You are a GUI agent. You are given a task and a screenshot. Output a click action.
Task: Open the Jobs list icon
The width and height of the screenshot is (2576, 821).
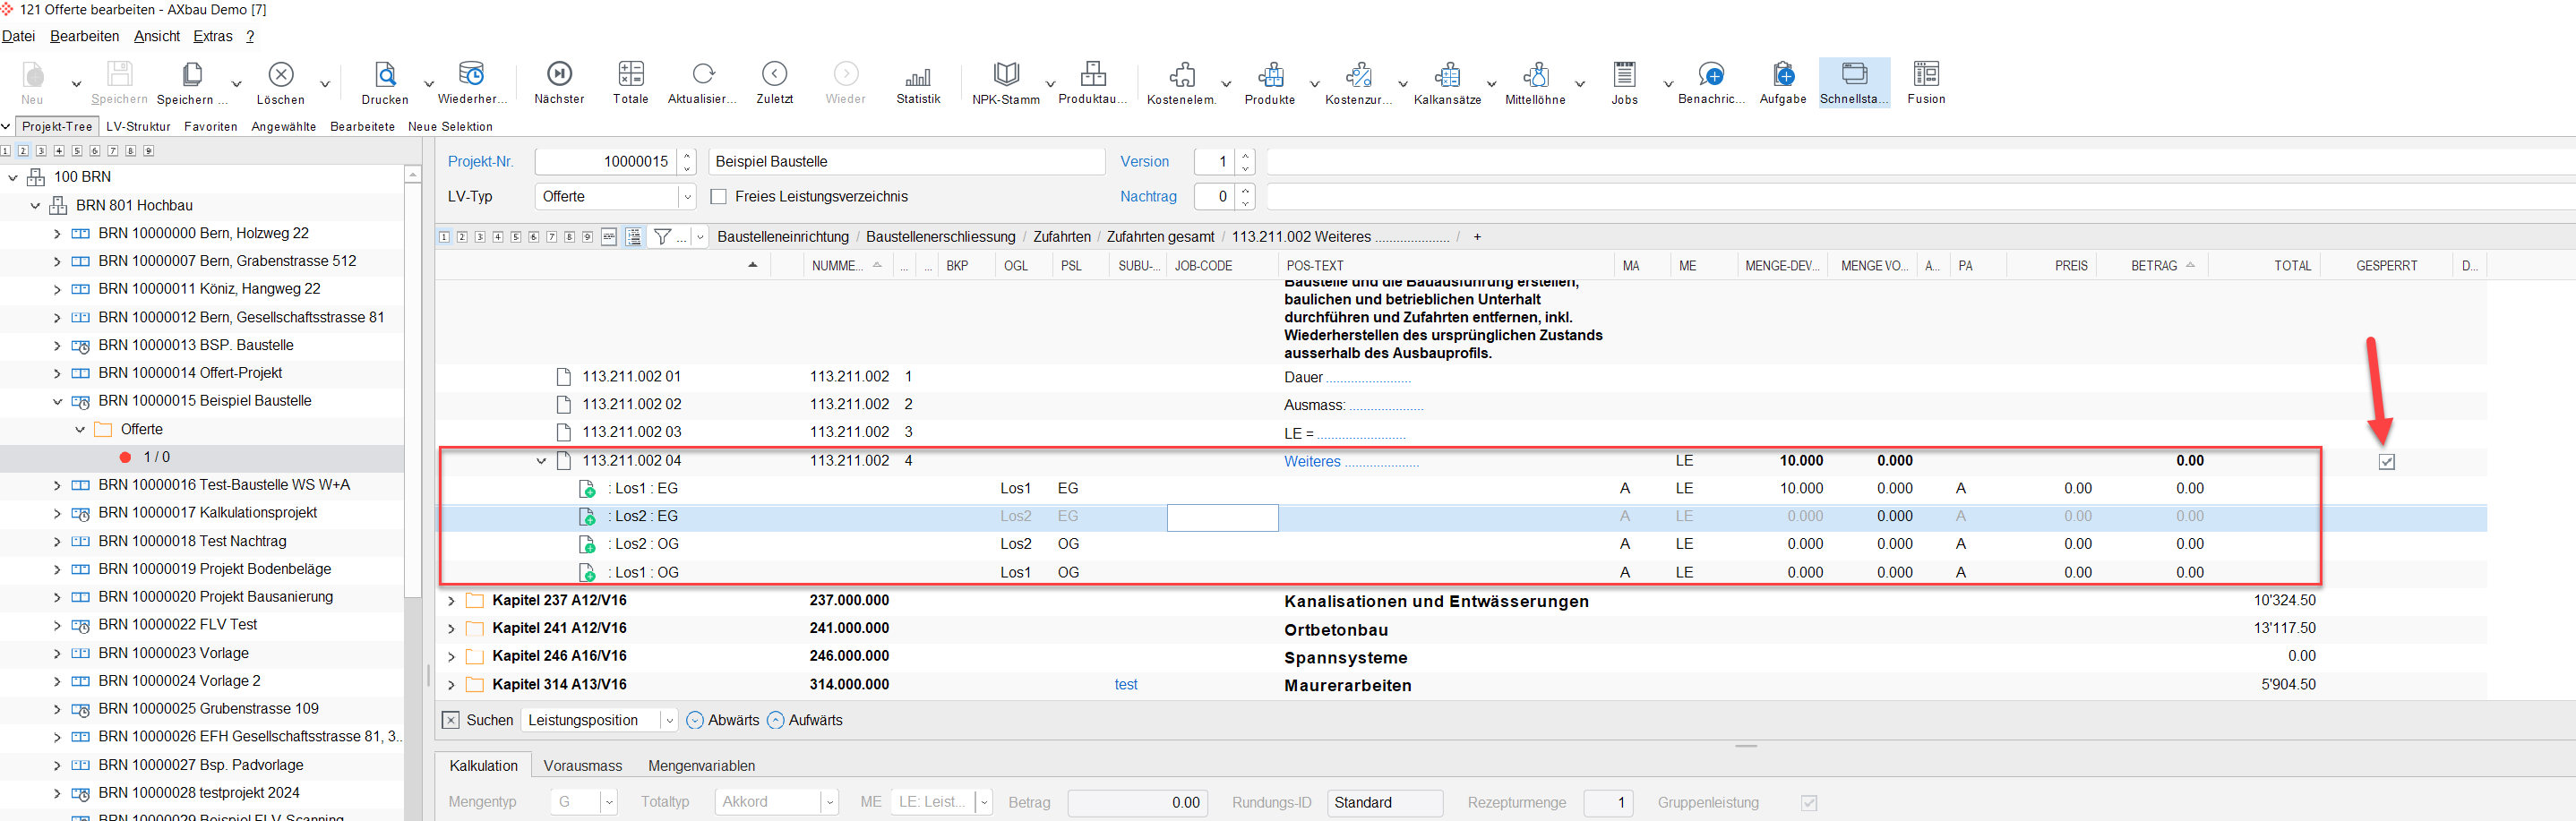pyautogui.click(x=1624, y=74)
